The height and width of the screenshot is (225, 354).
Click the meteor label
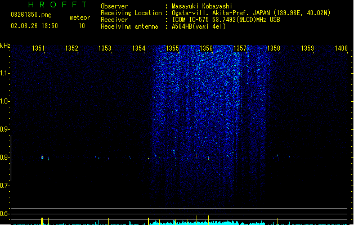click(x=80, y=17)
